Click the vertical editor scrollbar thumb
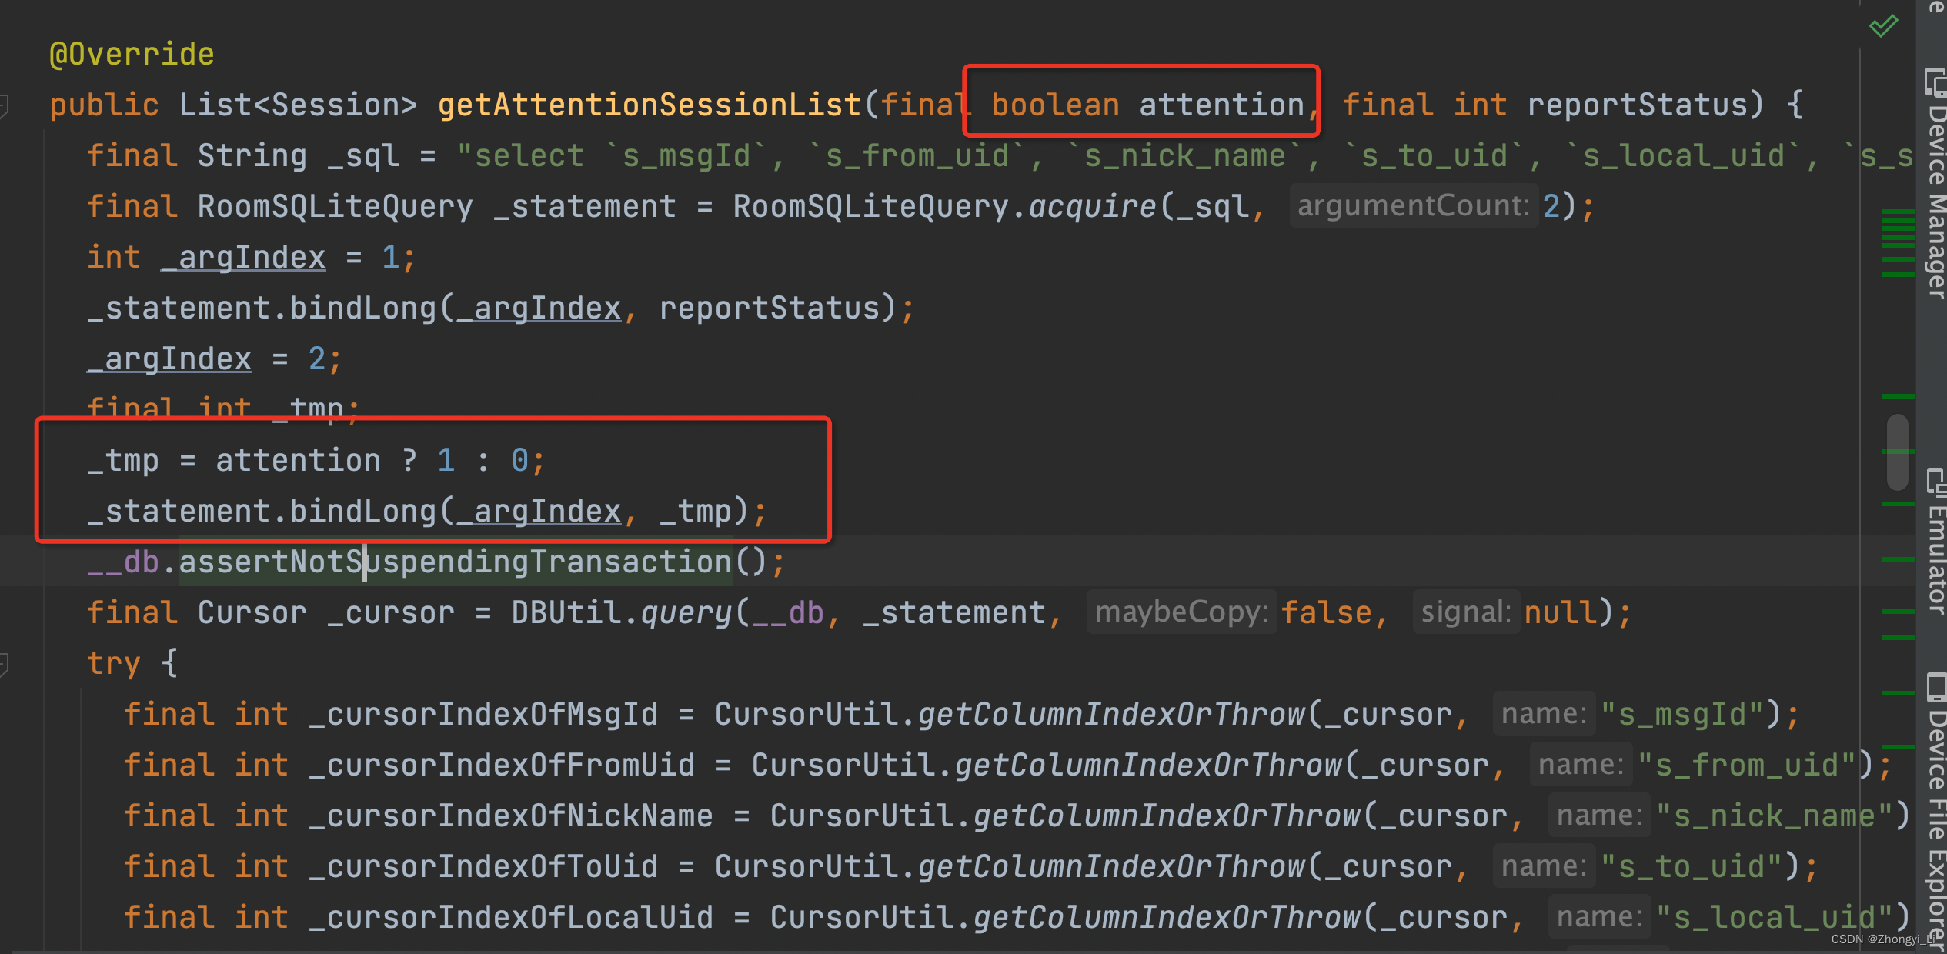Image resolution: width=1947 pixels, height=954 pixels. point(1898,452)
